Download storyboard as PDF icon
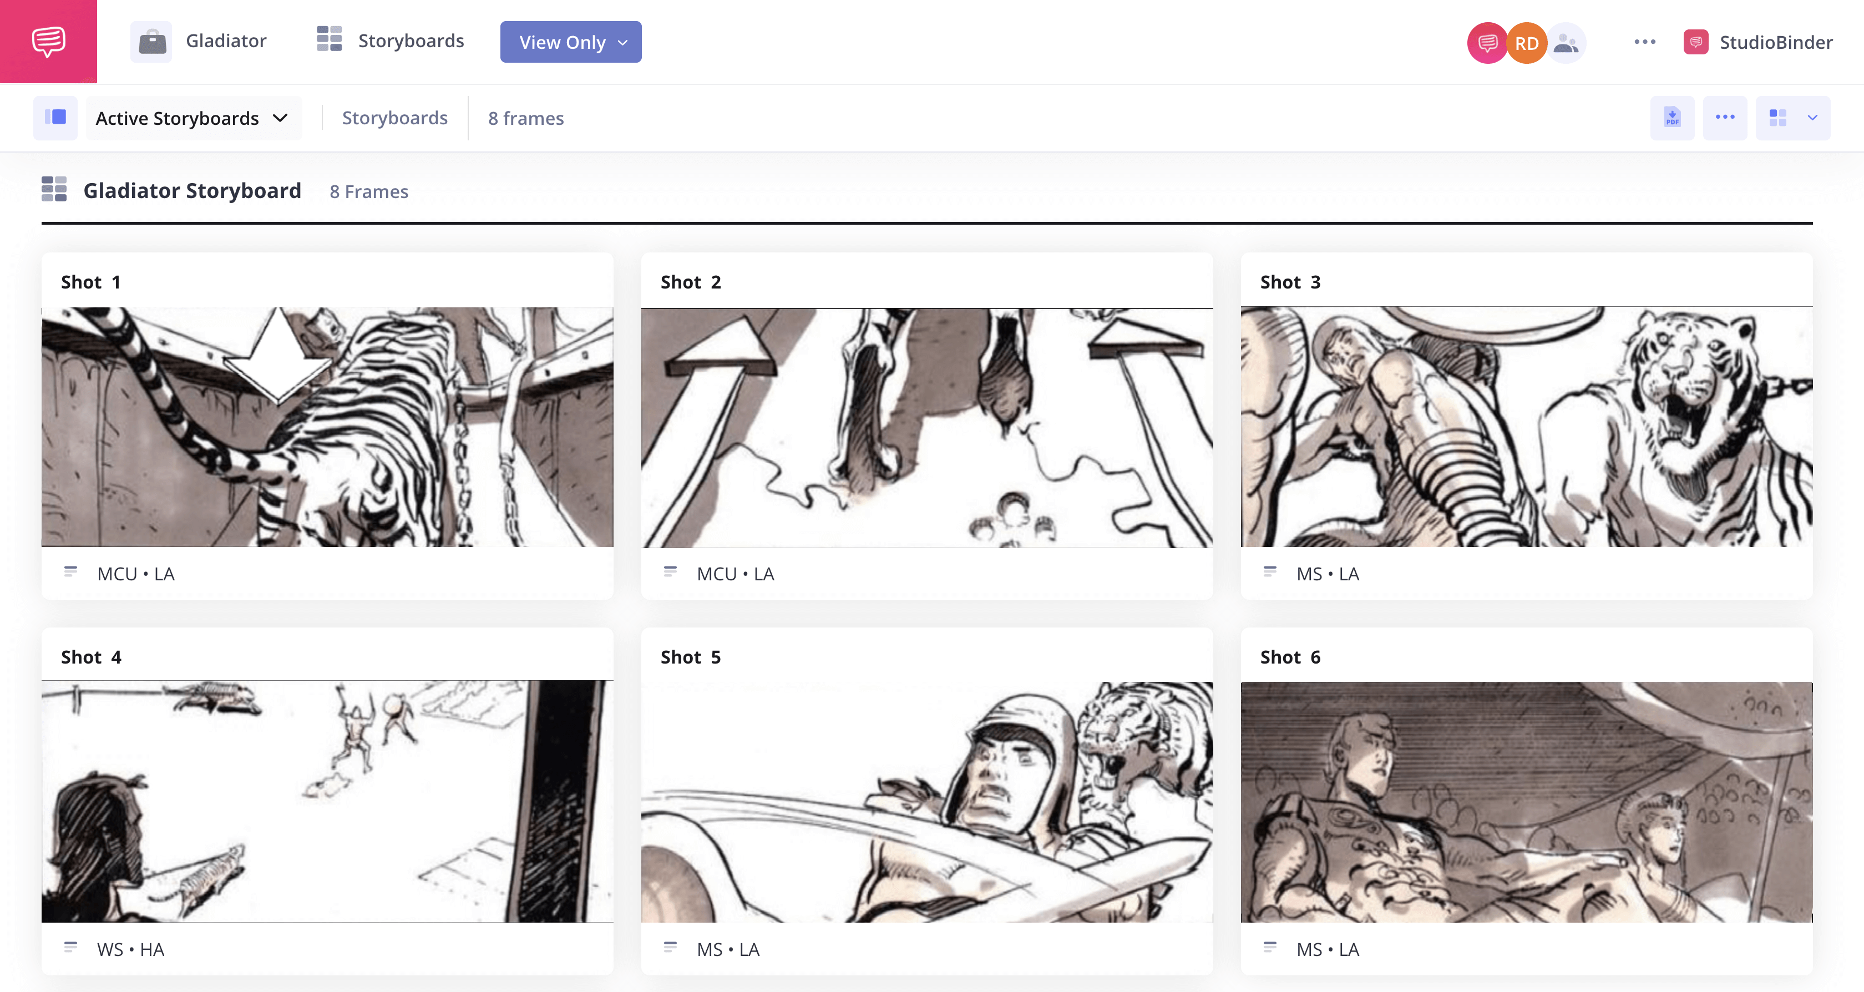 point(1672,117)
